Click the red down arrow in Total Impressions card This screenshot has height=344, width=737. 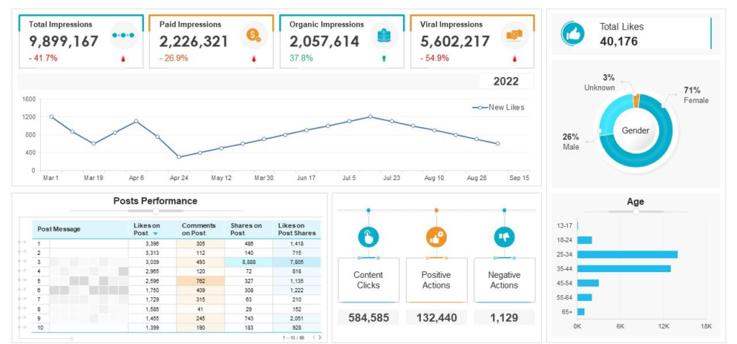pyautogui.click(x=123, y=59)
